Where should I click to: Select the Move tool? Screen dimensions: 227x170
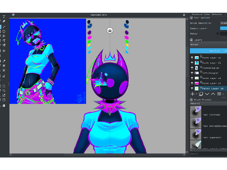4,51
